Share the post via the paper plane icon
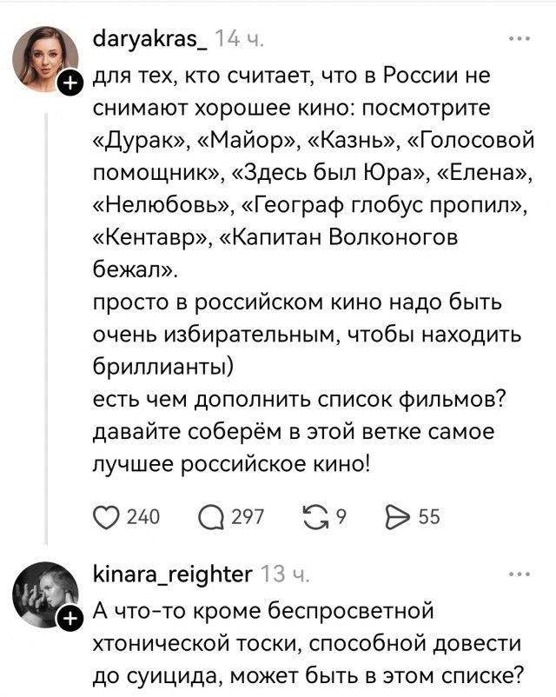The width and height of the screenshot is (556, 697). click(x=400, y=515)
